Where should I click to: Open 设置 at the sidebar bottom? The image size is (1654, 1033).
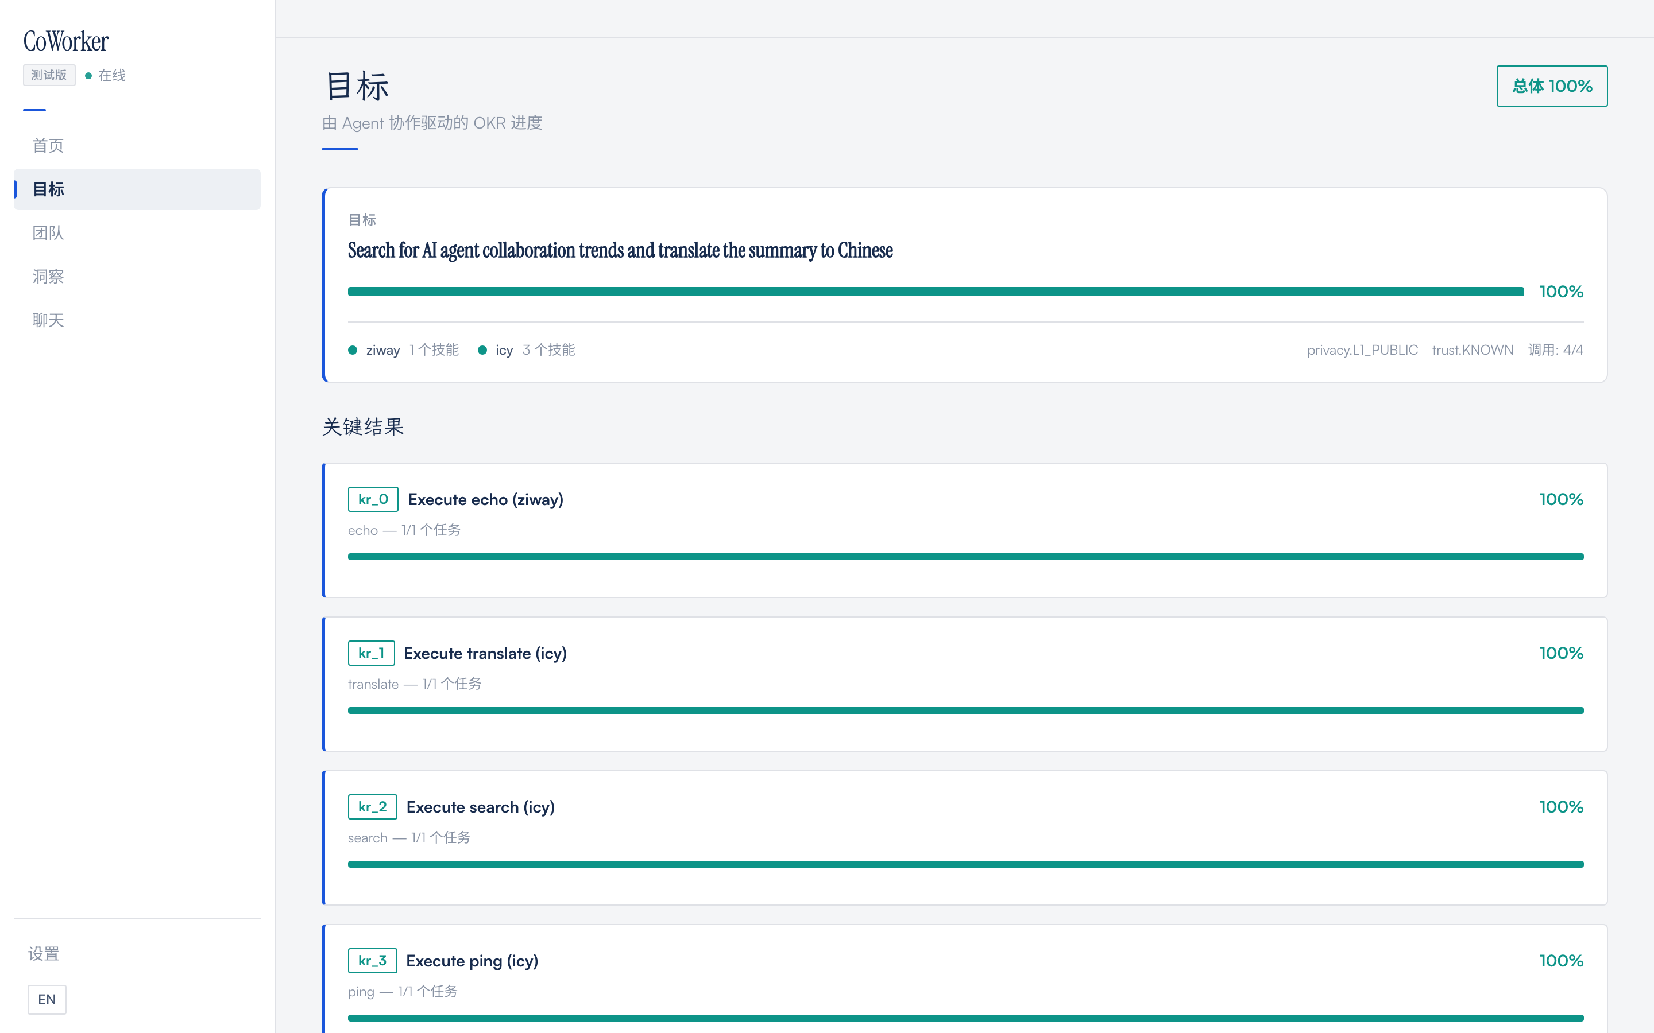click(44, 954)
